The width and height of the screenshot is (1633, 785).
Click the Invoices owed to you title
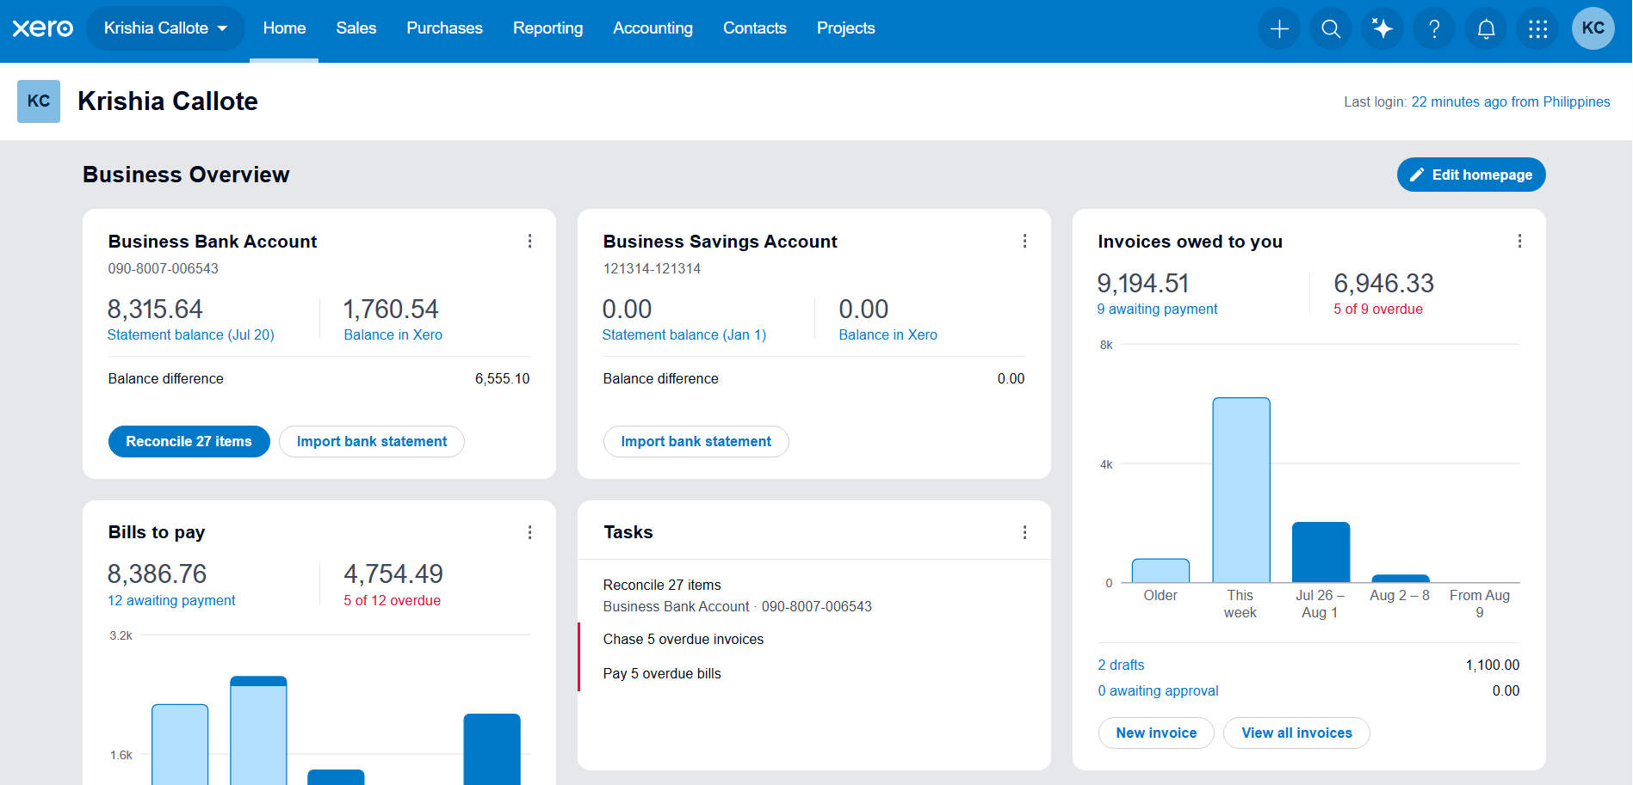pyautogui.click(x=1191, y=242)
